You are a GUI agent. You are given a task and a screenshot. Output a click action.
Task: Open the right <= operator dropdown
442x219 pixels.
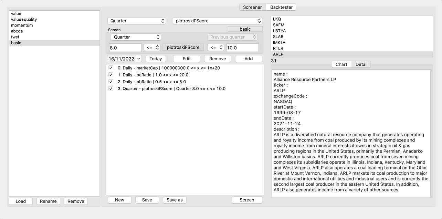pyautogui.click(x=215, y=48)
